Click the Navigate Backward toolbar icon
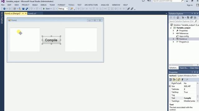Viewport: 199px width, 111px height. tap(4, 9)
